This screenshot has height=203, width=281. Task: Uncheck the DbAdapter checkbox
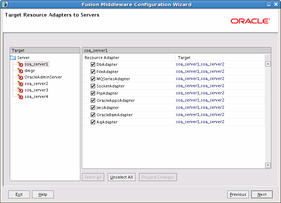[93, 64]
